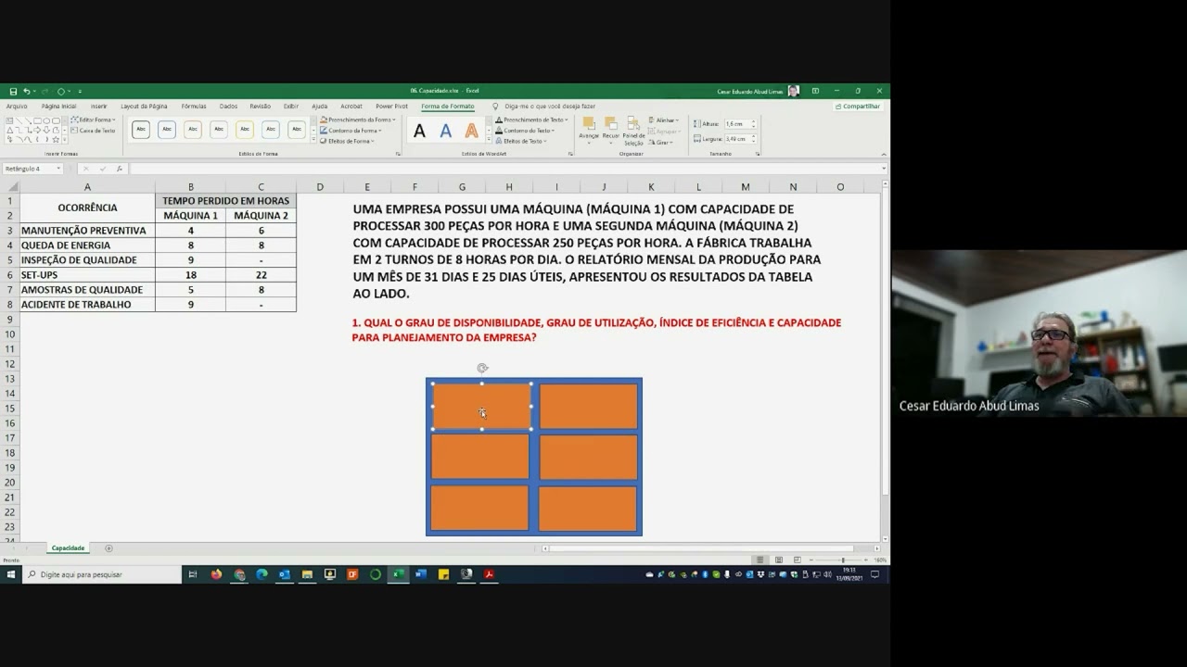1187x667 pixels.
Task: Switch to the Inserir tab
Action: tap(98, 107)
